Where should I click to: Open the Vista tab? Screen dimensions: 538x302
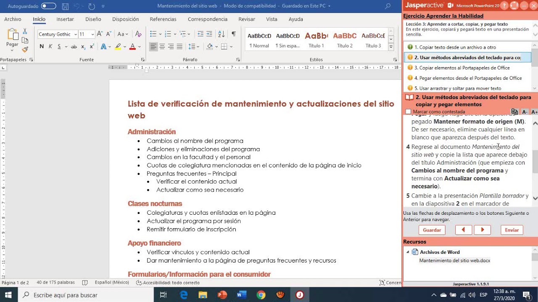pos(272,19)
